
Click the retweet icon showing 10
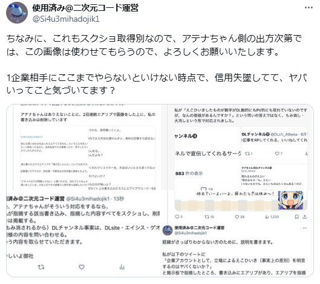point(209,217)
